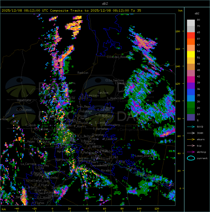Select the purple 36-39 dBZ legend swatch

191,86
